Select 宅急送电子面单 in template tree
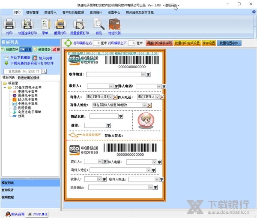Viewport: 257px width, 218px height. pos(29,112)
